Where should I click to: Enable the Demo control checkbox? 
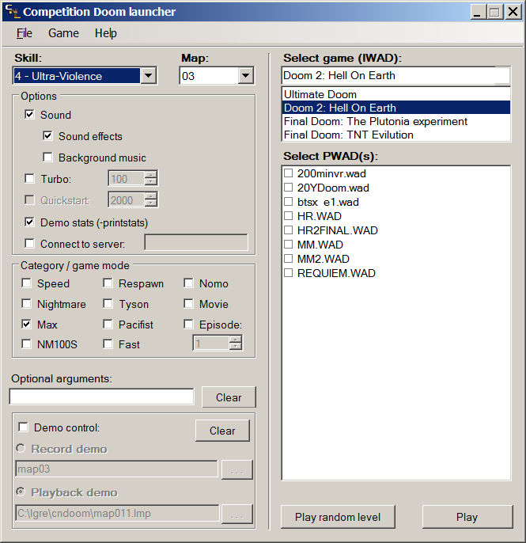(x=24, y=427)
